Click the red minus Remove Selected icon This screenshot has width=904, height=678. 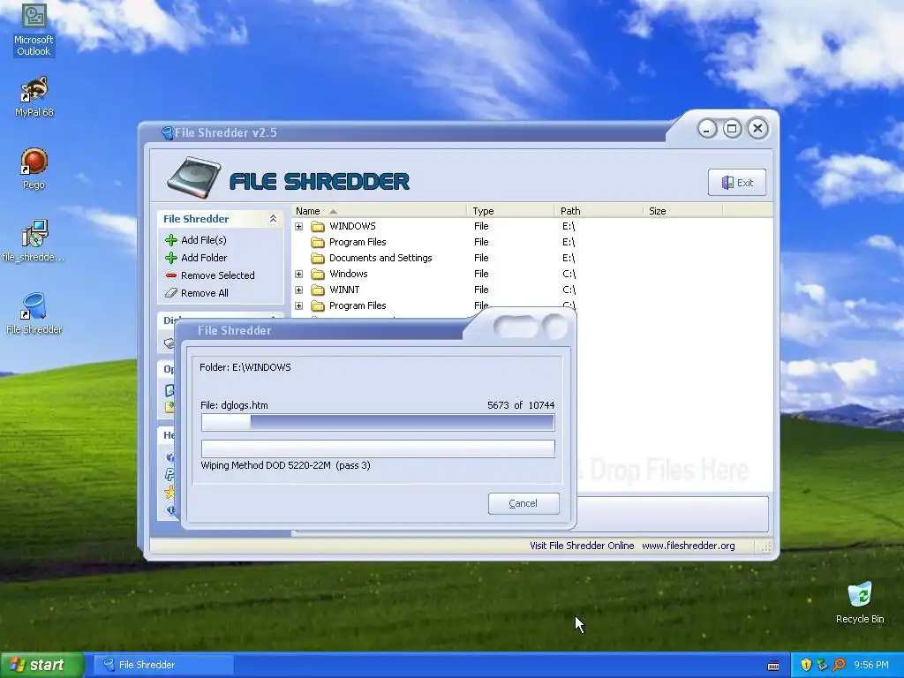pos(171,275)
